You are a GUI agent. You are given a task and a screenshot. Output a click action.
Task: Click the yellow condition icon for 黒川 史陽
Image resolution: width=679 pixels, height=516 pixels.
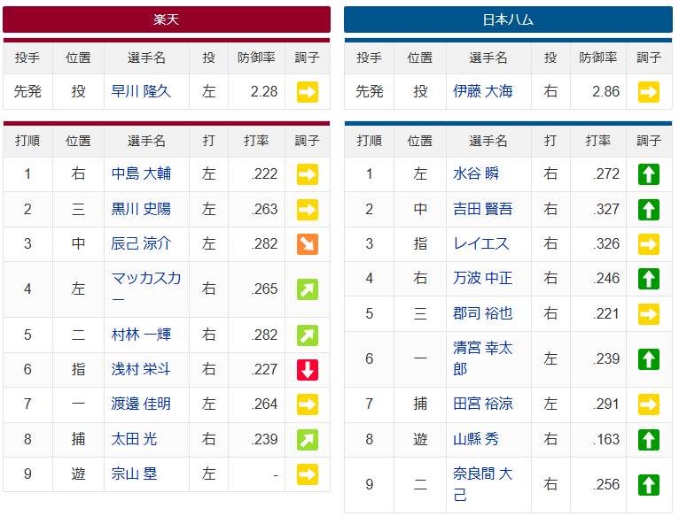click(x=308, y=210)
